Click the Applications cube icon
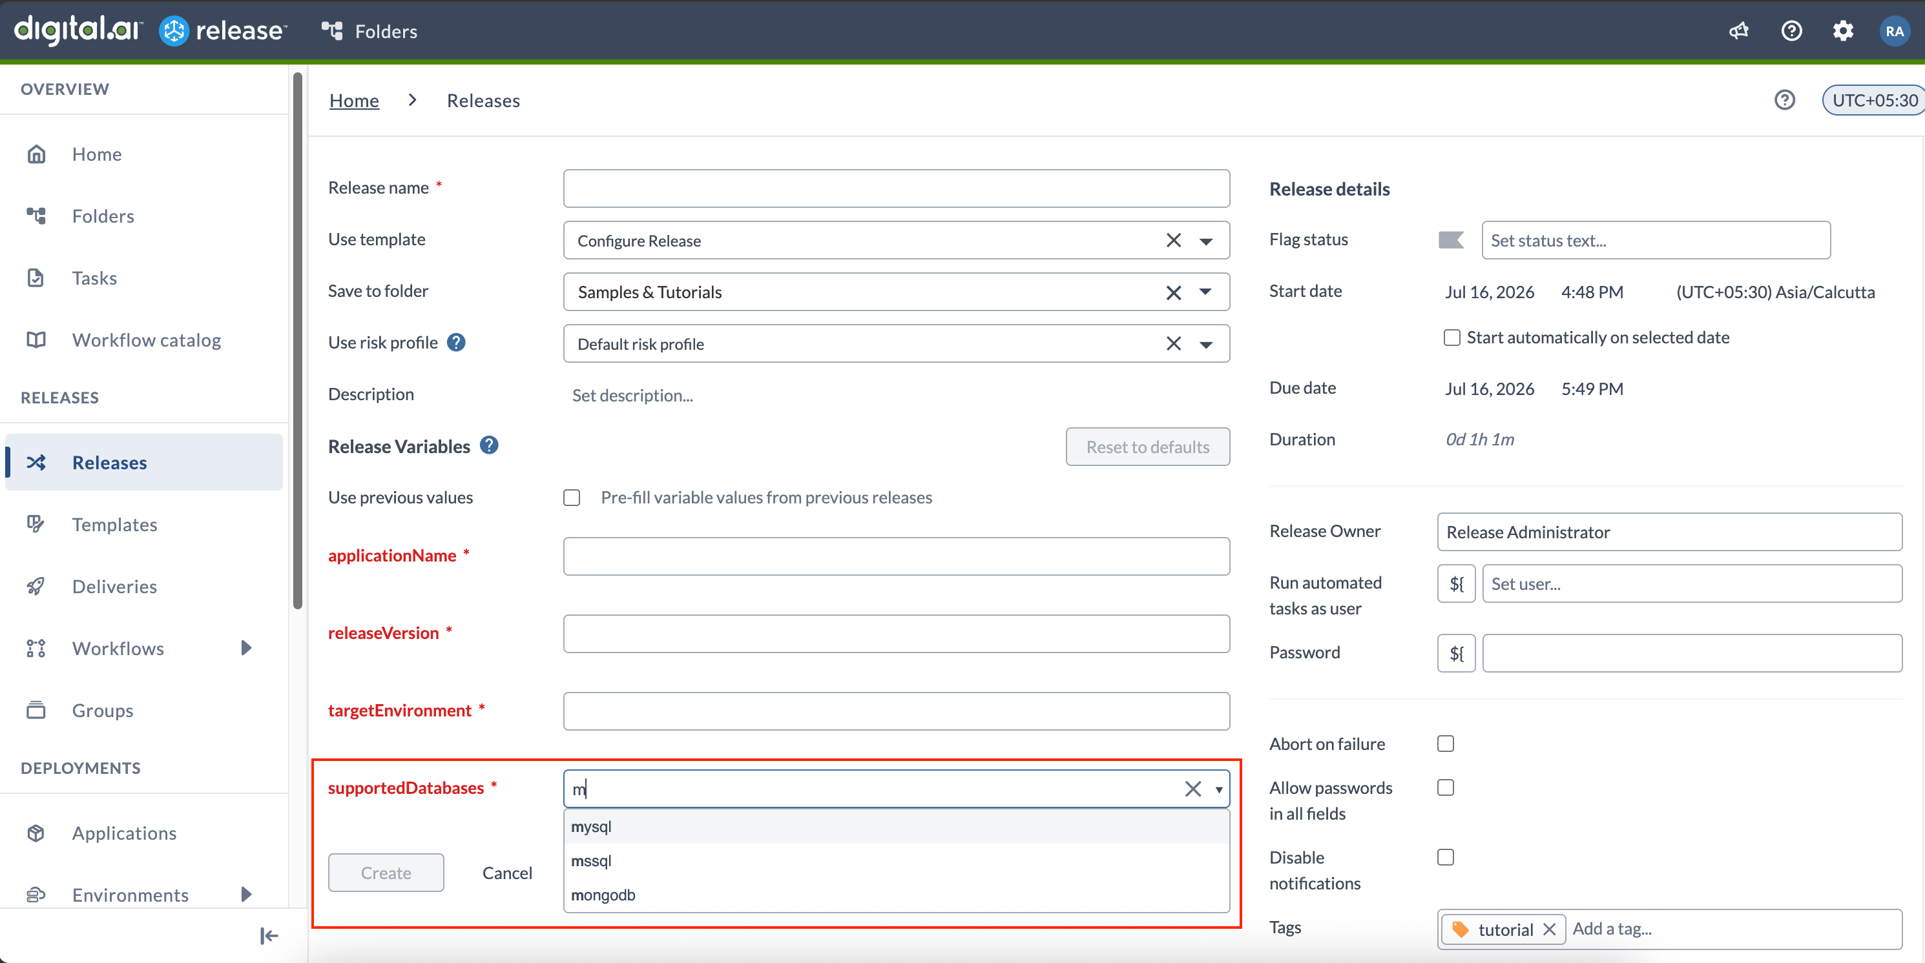 click(x=36, y=833)
